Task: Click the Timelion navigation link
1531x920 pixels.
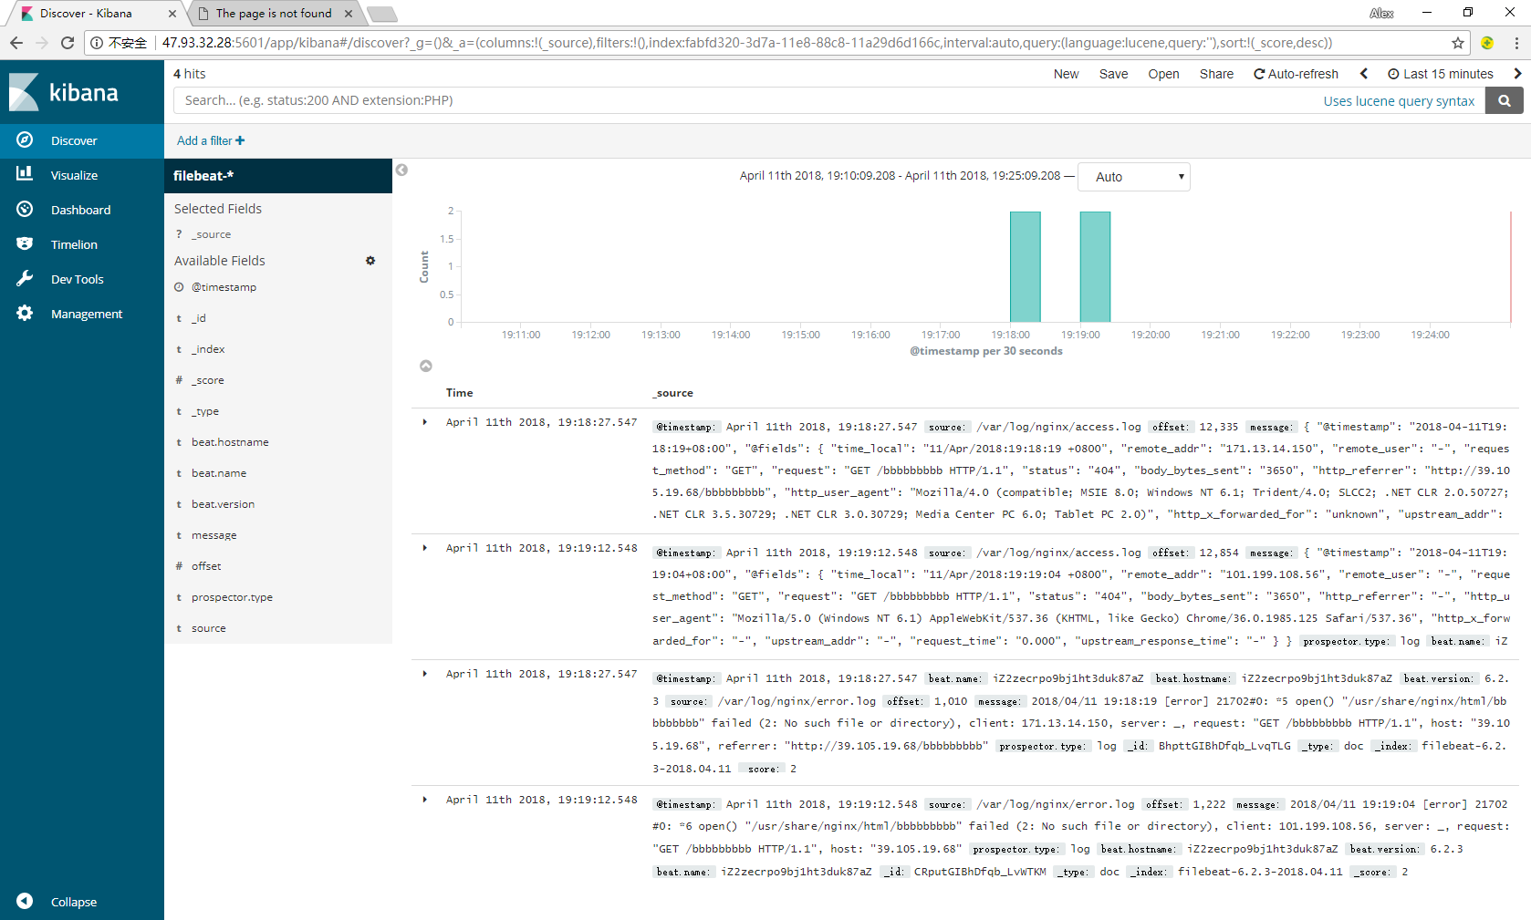Action: click(x=74, y=244)
